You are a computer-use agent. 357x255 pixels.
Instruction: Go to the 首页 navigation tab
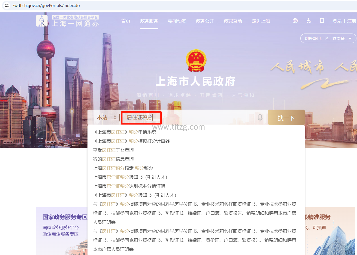(126, 21)
